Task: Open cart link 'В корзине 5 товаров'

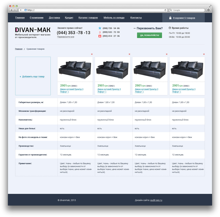Action: coord(184,18)
